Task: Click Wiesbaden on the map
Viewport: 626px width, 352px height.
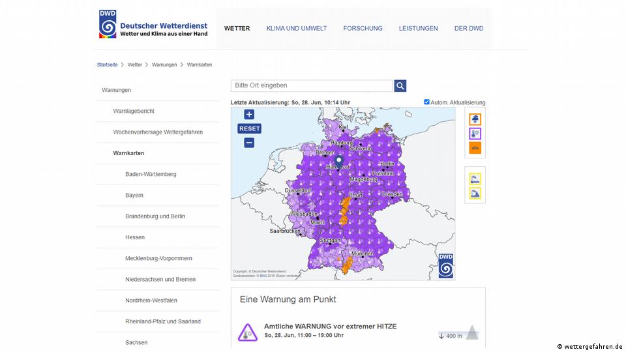Action: click(304, 214)
